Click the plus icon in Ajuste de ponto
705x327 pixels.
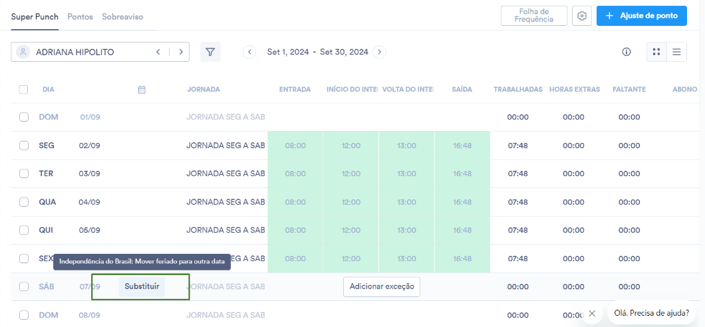[609, 16]
